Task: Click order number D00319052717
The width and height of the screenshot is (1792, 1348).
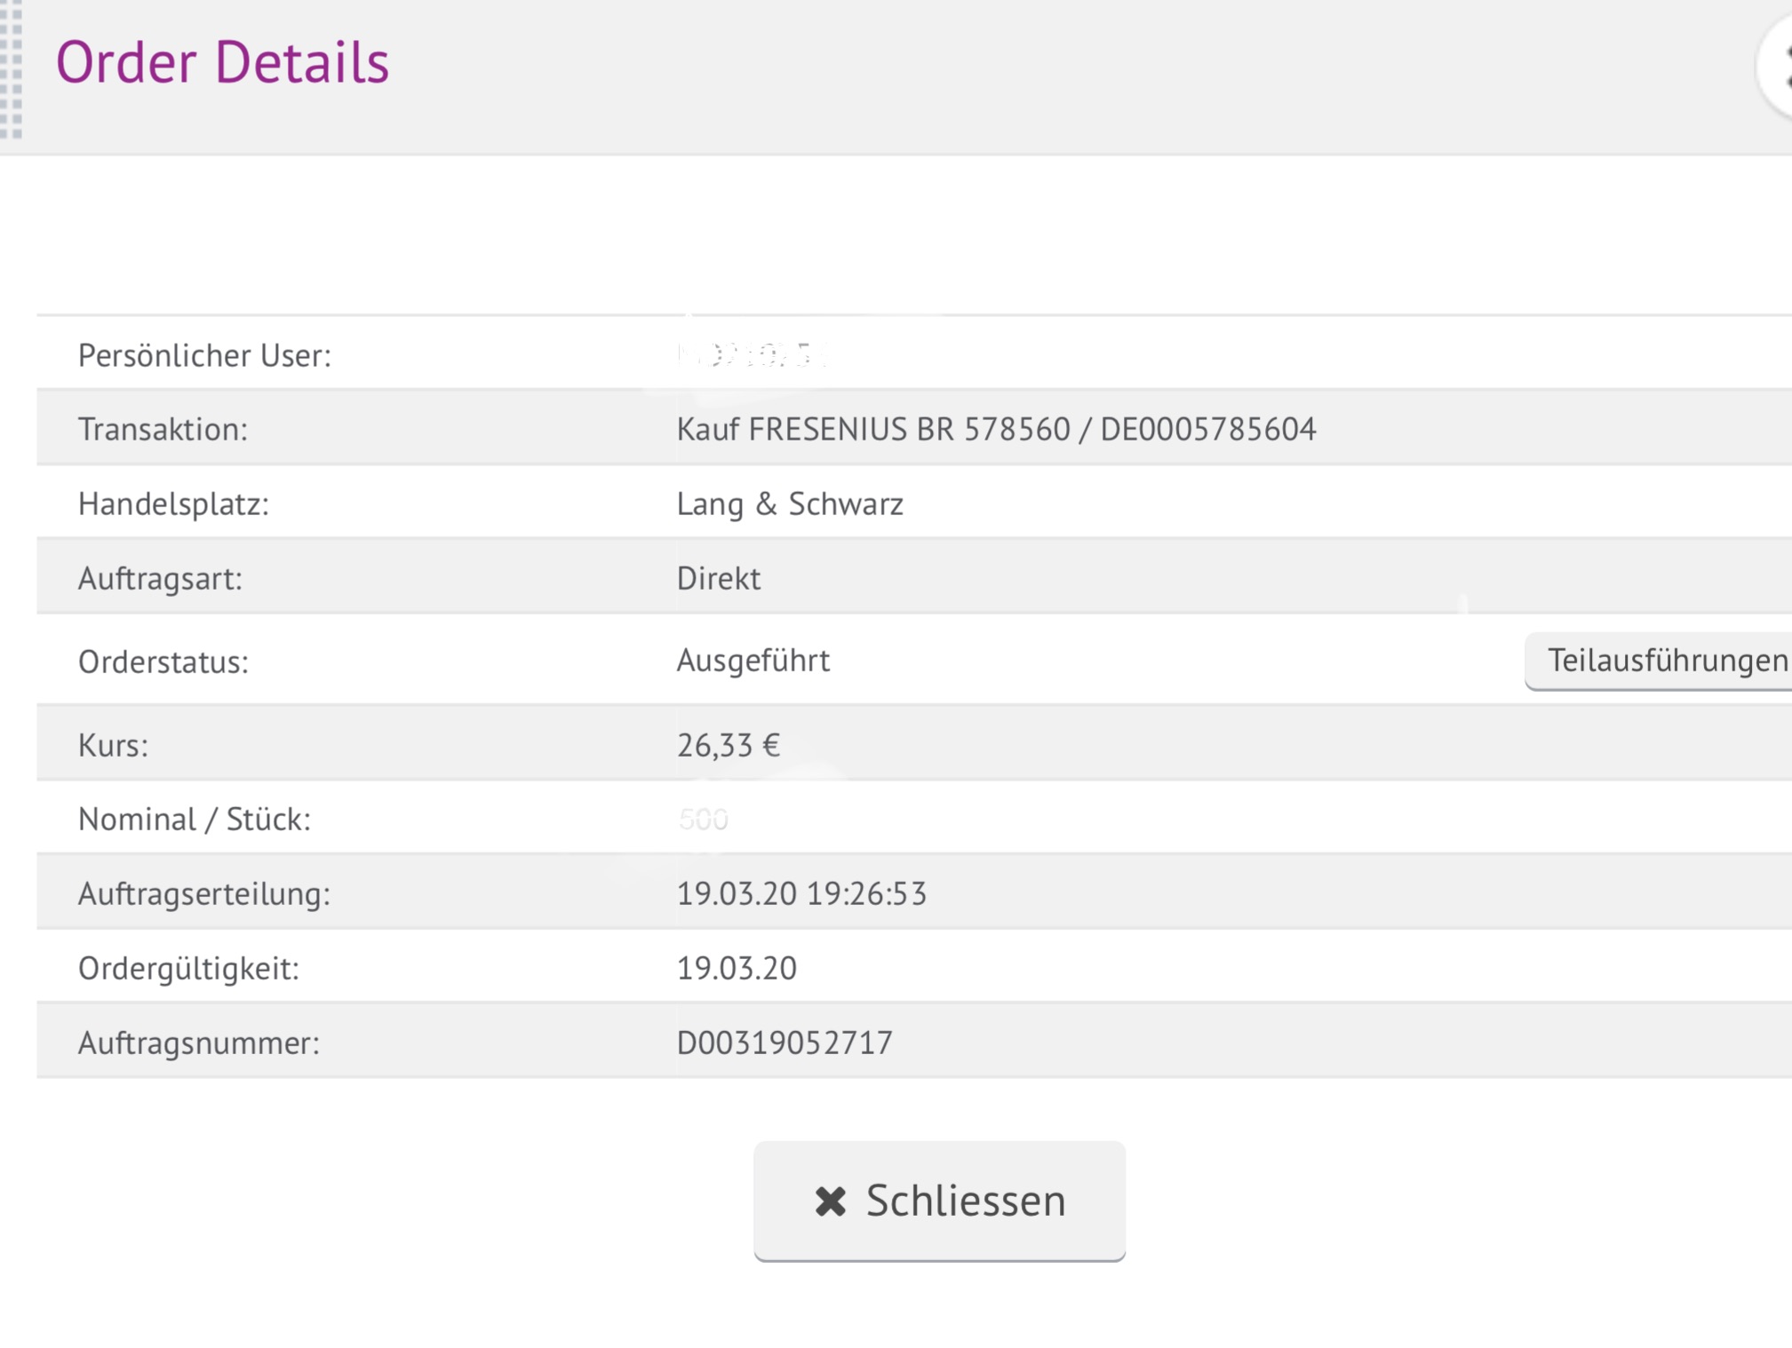Action: (x=784, y=1043)
